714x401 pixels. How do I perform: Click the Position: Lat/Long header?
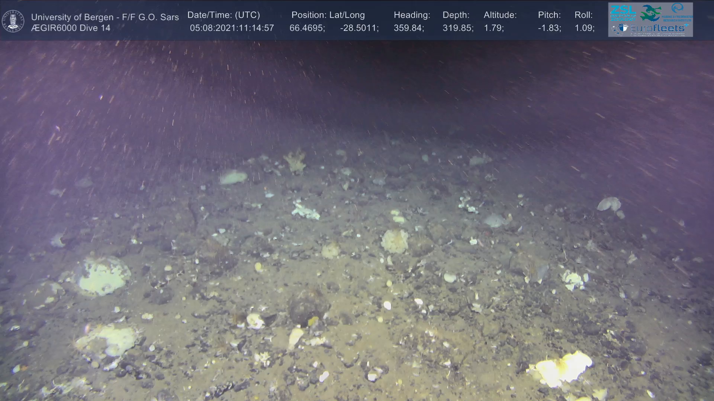pyautogui.click(x=328, y=15)
